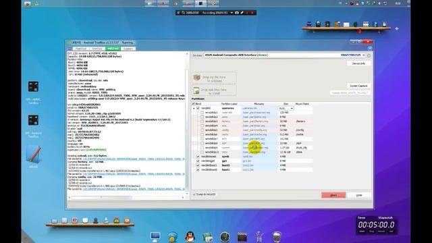432x243 pixels.
Task: Click the log panel vertical scrollbar
Action: 187,130
